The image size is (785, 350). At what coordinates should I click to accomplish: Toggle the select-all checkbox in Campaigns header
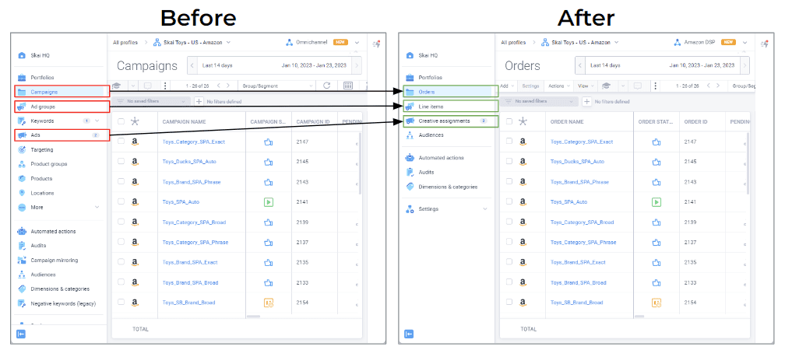click(x=121, y=121)
